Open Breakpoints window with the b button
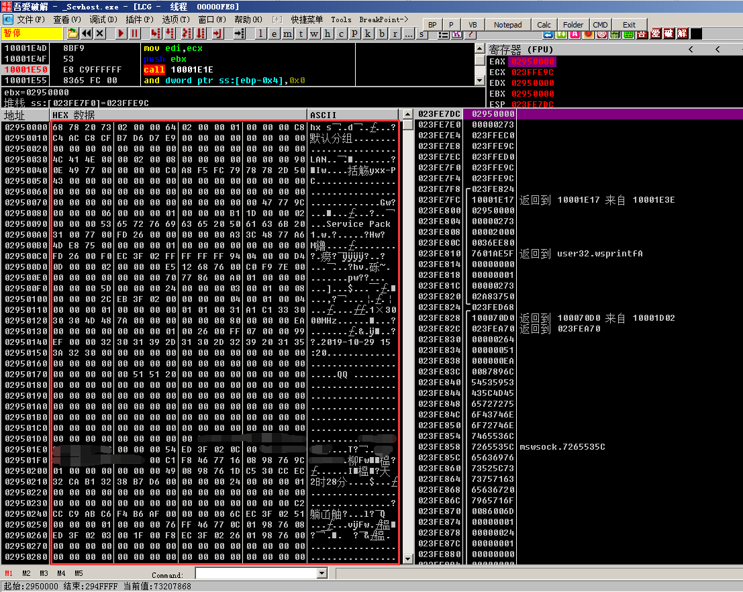Image resolution: width=743 pixels, height=592 pixels. pos(381,33)
